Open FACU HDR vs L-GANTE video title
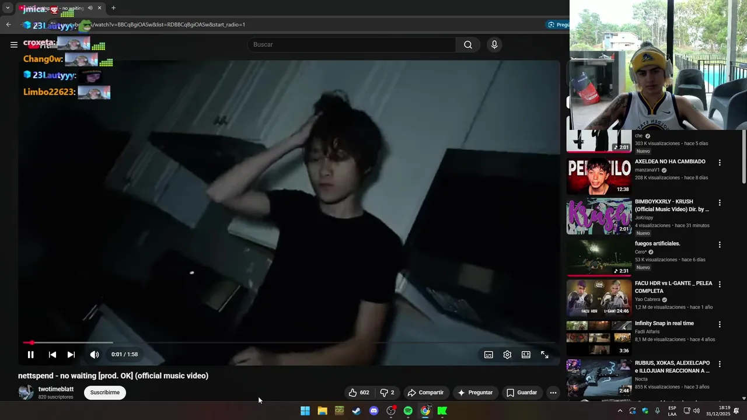Screen dimensions: 747x420 (x=673, y=287)
